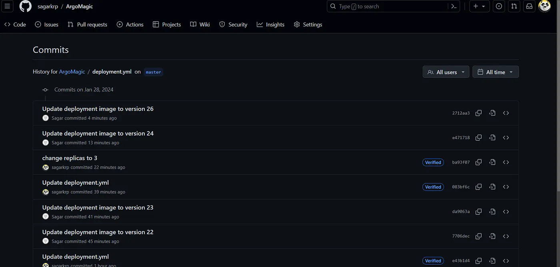The width and height of the screenshot is (560, 267).
Task: View file at commit da9063a
Action: [492, 211]
